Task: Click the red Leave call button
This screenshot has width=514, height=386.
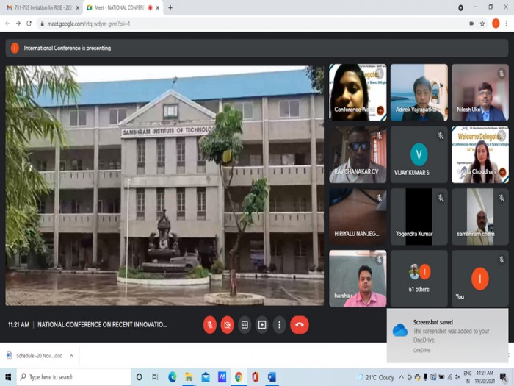Action: point(299,324)
